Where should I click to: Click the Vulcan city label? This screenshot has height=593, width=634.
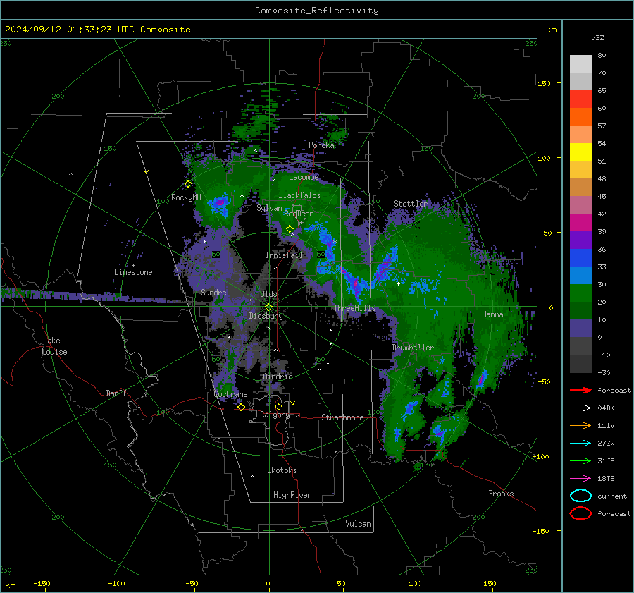coord(358,524)
